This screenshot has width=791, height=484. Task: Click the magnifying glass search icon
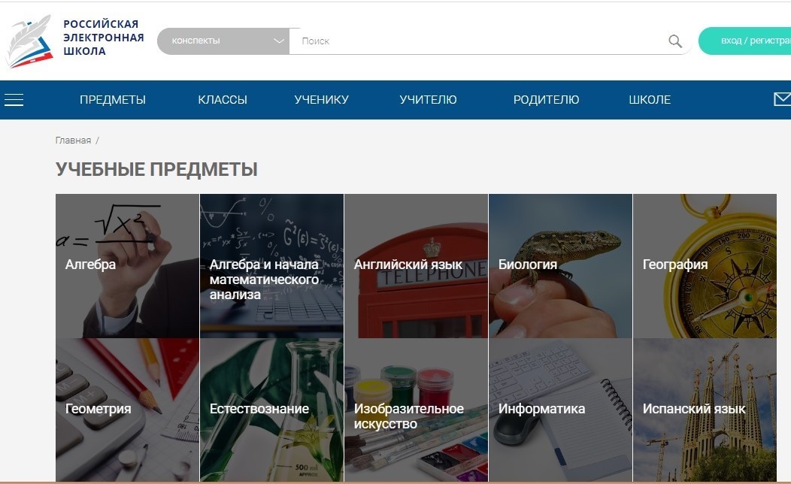[675, 41]
